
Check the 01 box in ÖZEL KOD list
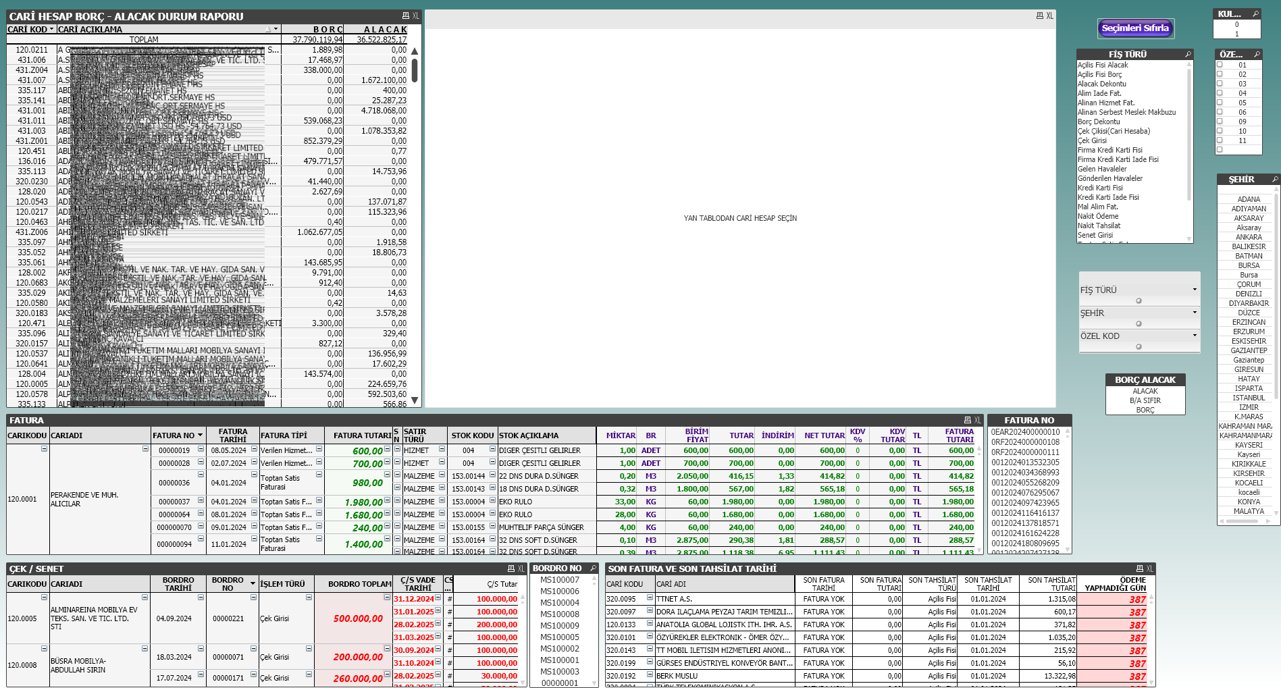pos(1220,65)
